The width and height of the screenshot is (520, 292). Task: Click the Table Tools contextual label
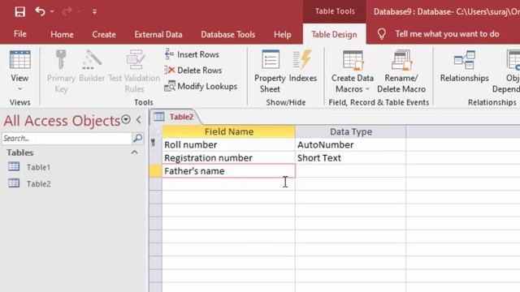(x=335, y=11)
